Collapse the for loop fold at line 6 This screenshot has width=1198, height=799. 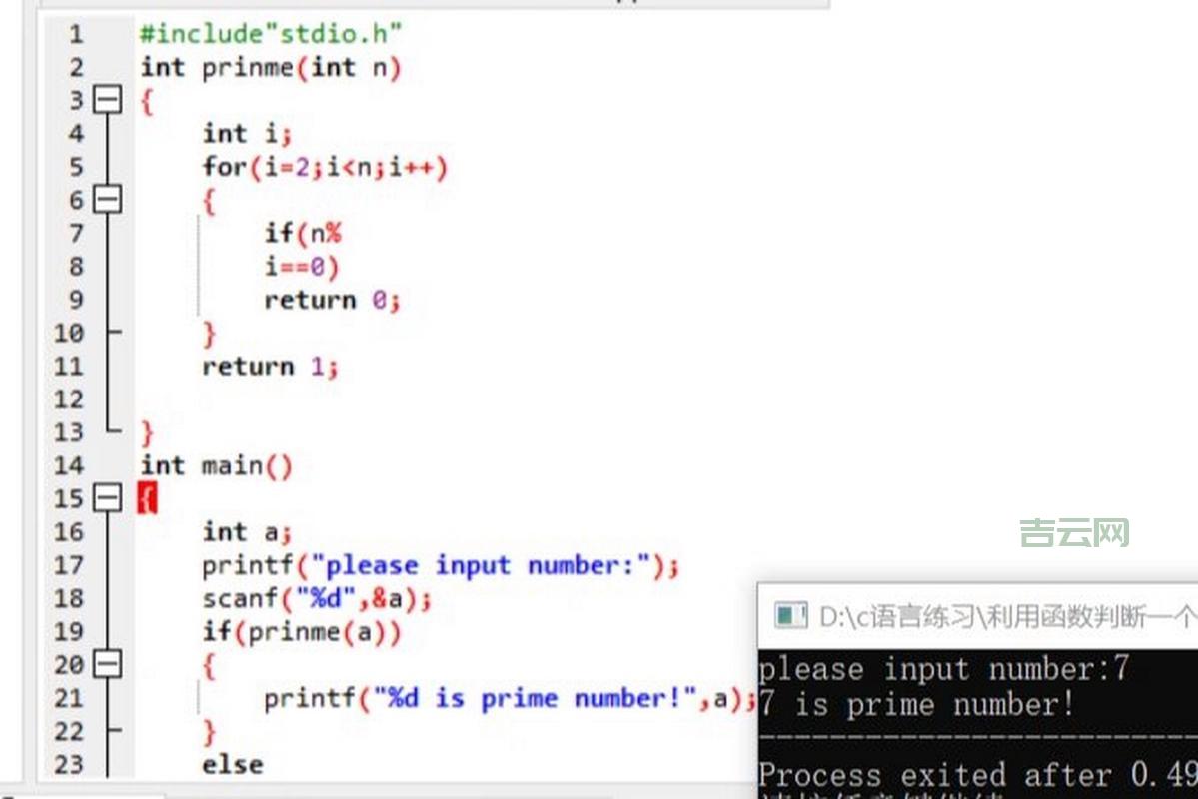click(x=106, y=200)
